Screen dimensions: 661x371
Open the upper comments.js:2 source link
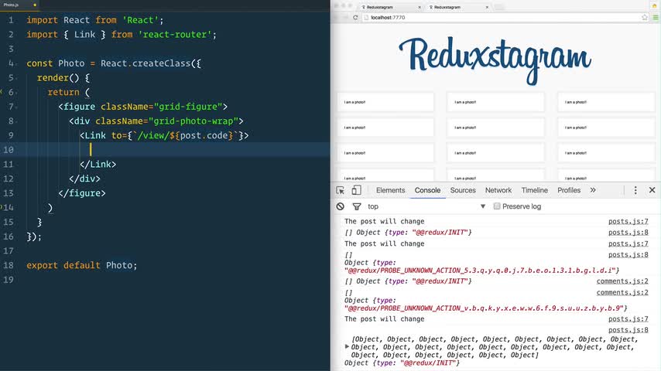(622, 281)
